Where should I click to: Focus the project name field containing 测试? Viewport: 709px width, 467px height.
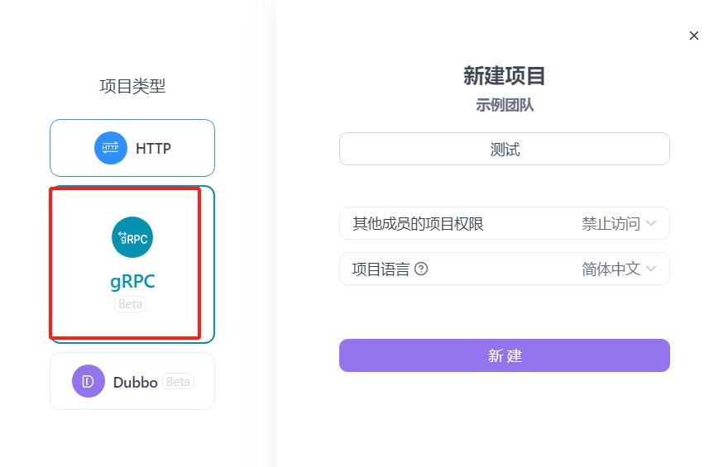point(504,149)
